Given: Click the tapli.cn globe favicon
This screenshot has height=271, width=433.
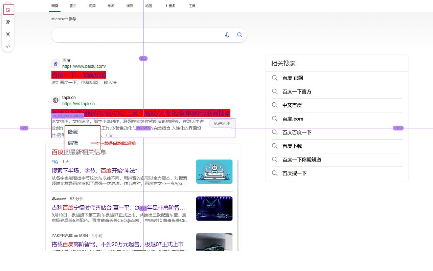Looking at the screenshot, I should pyautogui.click(x=55, y=100).
